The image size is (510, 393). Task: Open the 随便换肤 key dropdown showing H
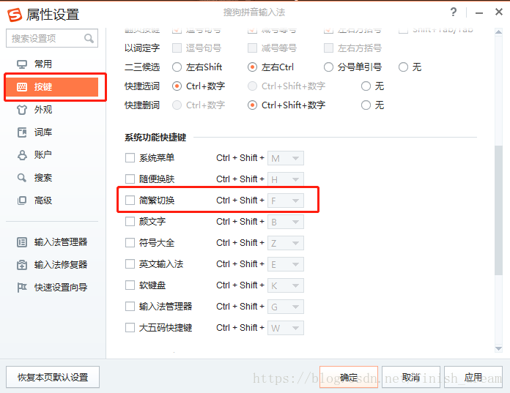(286, 179)
